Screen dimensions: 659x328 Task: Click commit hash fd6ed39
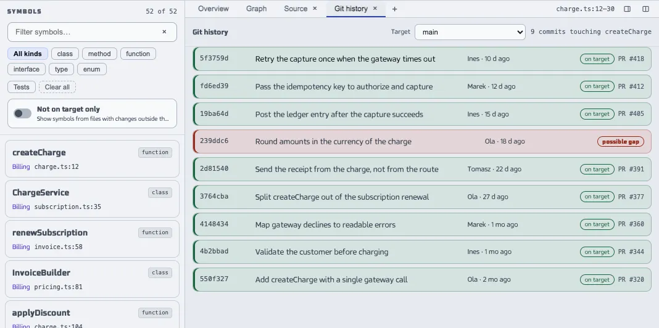(x=214, y=86)
